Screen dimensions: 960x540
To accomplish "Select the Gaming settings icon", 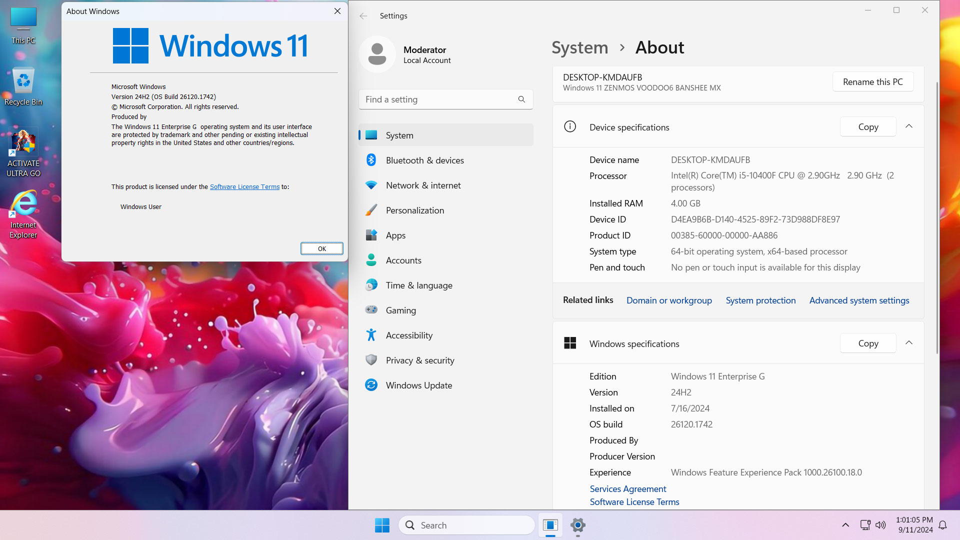I will pos(372,310).
